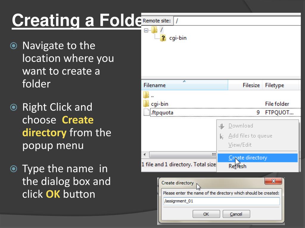Close the Create directory dialog
Screen dimensions: 305x228
pos(273,181)
